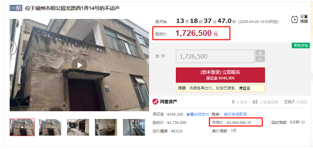Image resolution: width=313 pixels, height=149 pixels.
Task: Decrease bid with the minus button
Action: [x=260, y=59]
